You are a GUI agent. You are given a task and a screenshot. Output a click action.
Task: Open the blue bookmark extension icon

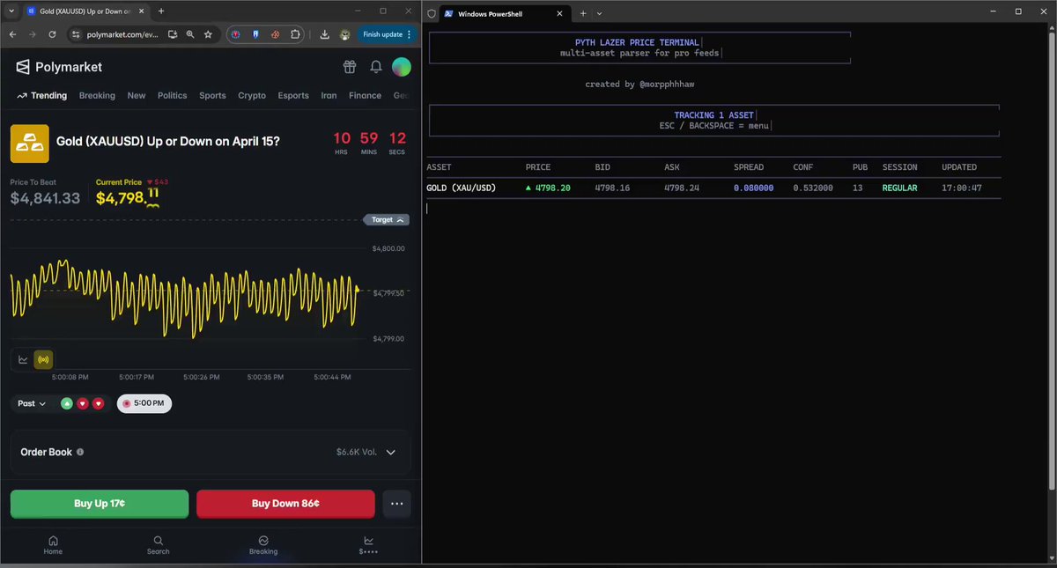(x=255, y=34)
